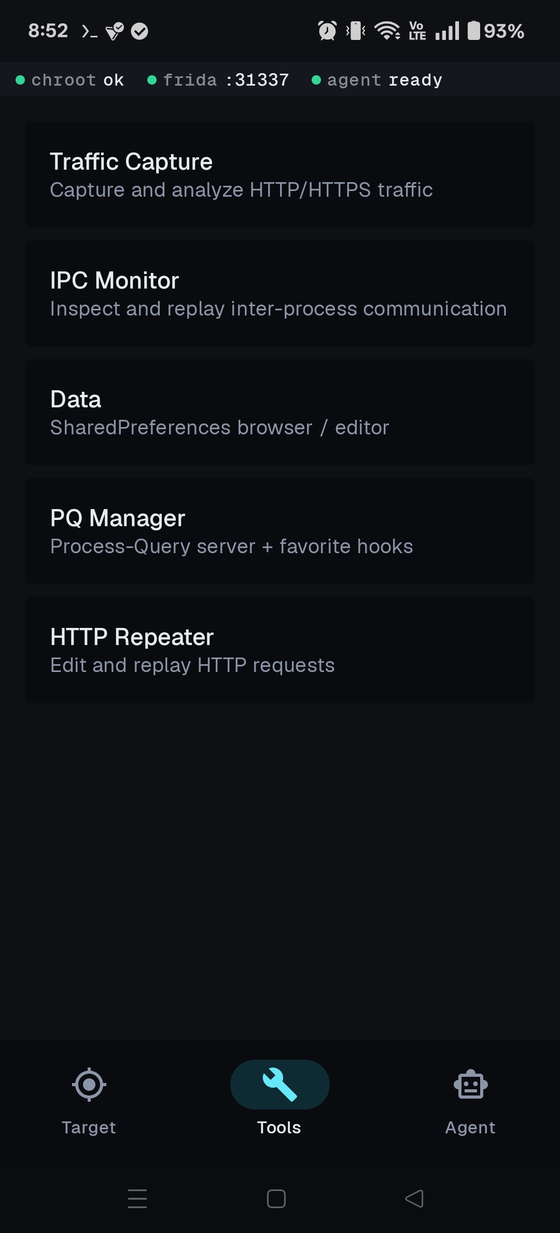
Task: Switch to the Agent tab
Action: tap(471, 1101)
